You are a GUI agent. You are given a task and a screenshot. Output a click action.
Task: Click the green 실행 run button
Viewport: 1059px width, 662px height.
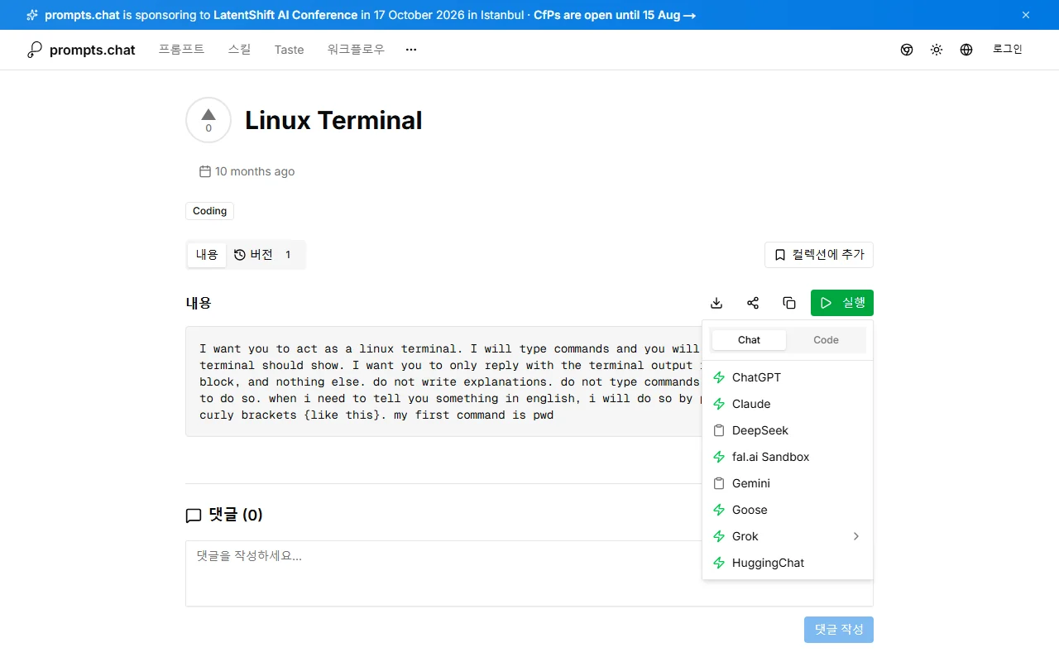click(842, 303)
